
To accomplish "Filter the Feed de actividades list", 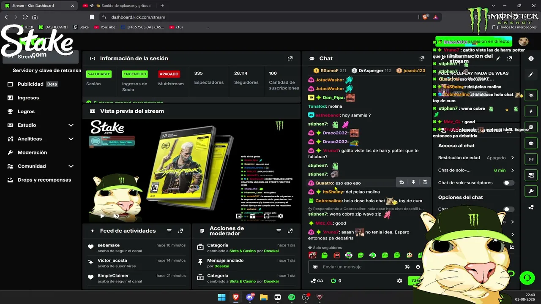I will tap(169, 231).
